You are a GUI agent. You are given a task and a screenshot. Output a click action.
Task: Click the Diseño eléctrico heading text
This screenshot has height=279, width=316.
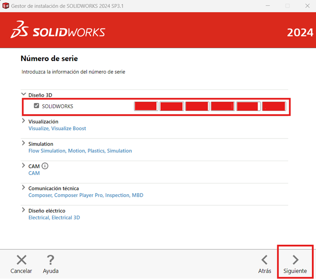pos(47,211)
